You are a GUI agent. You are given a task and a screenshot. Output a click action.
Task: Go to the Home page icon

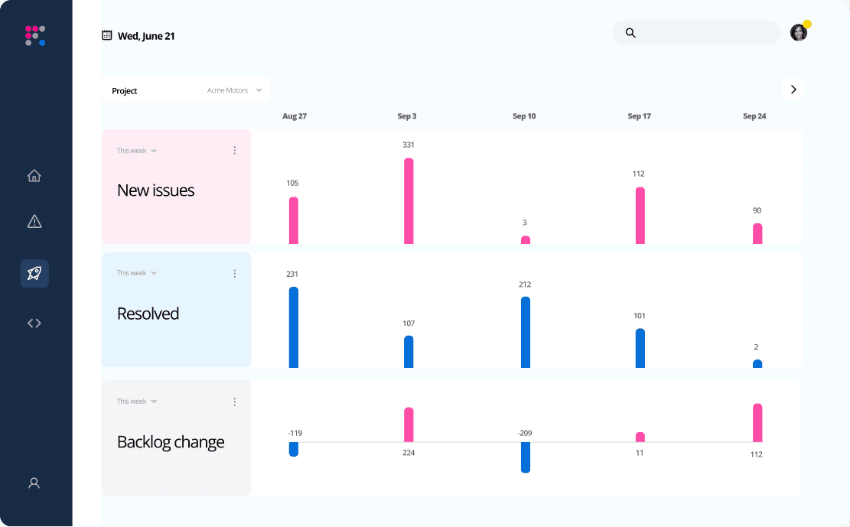(34, 176)
